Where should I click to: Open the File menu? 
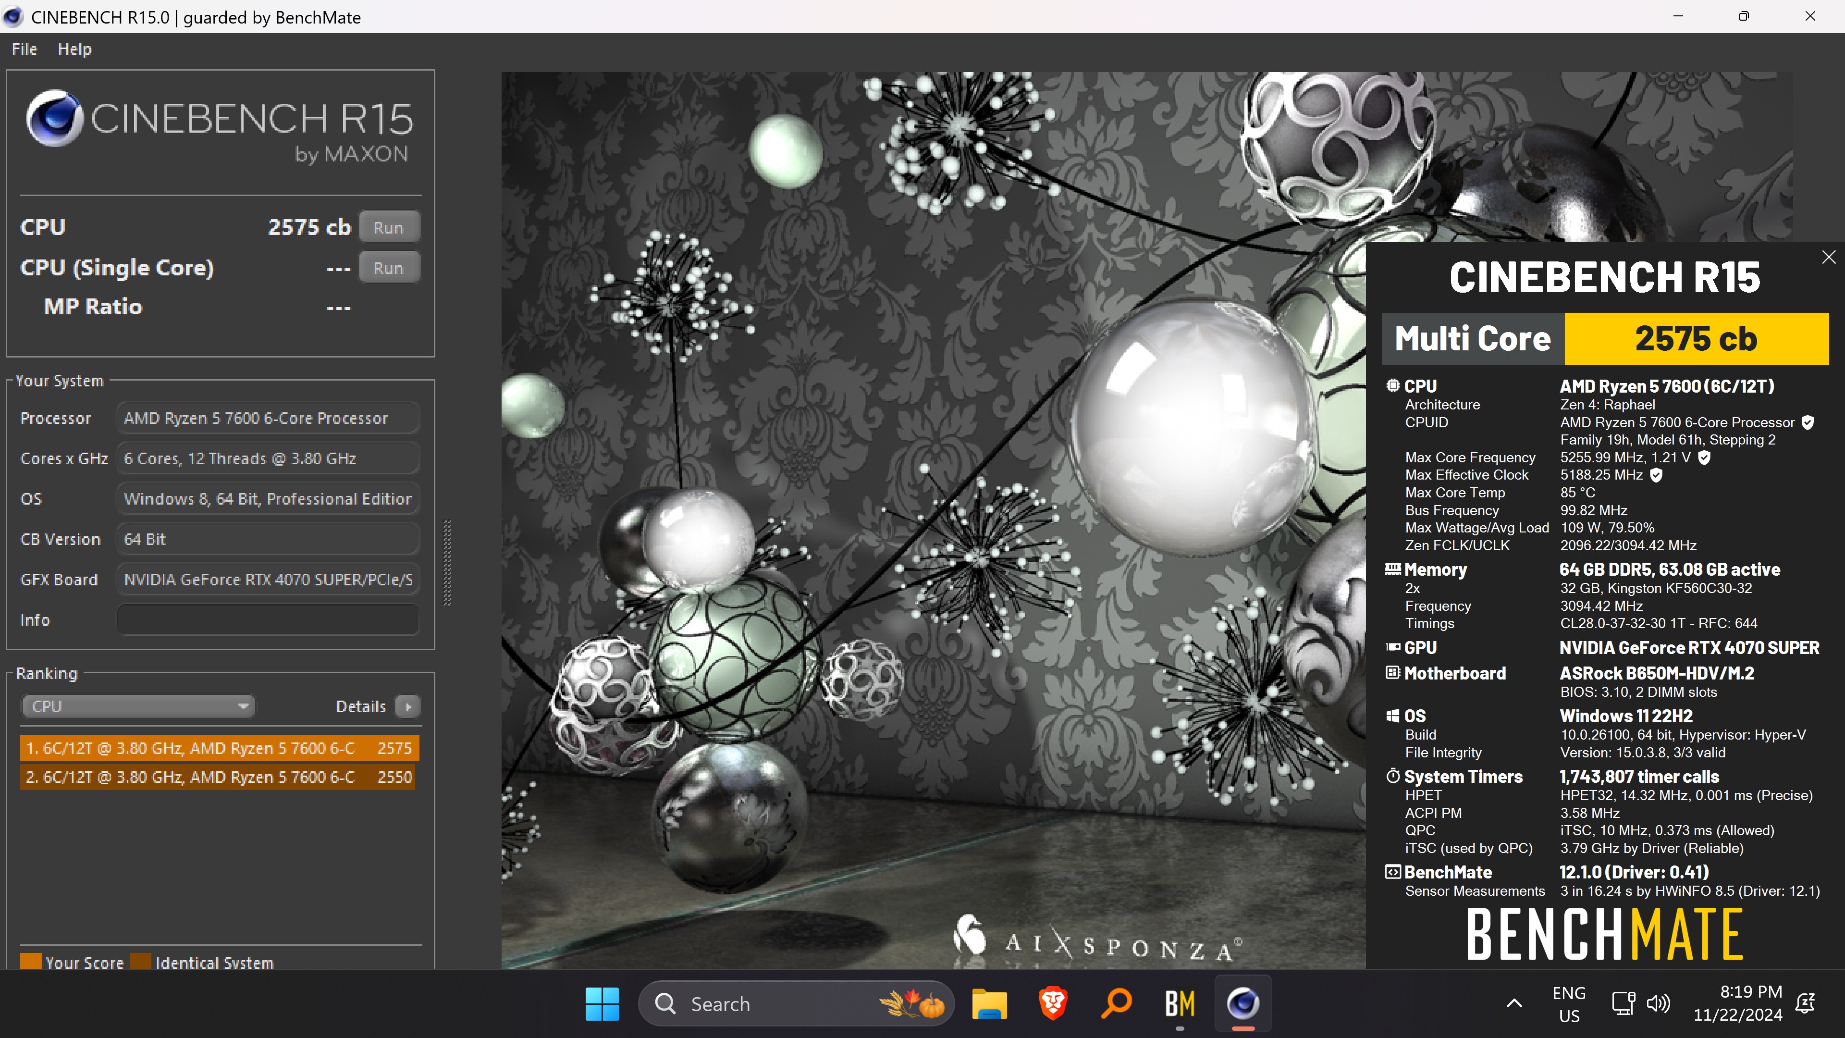[x=25, y=49]
